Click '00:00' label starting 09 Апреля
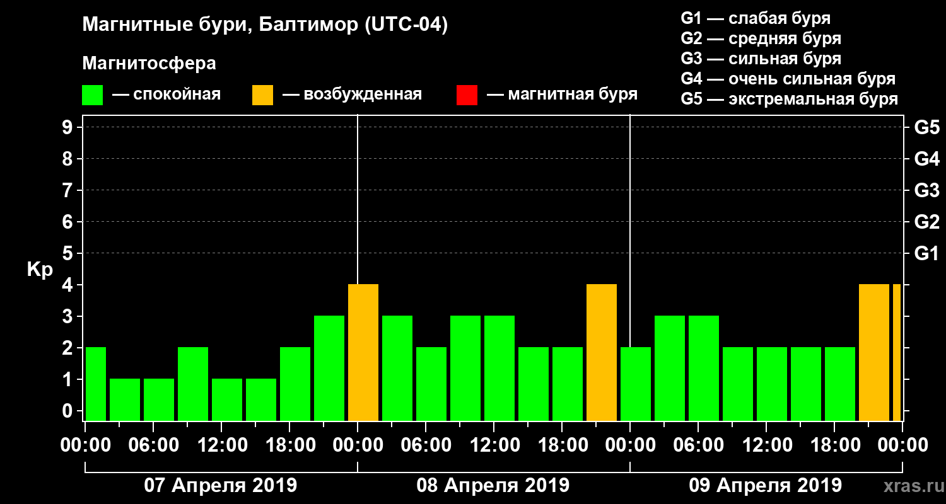This screenshot has height=504, width=946. (x=630, y=445)
